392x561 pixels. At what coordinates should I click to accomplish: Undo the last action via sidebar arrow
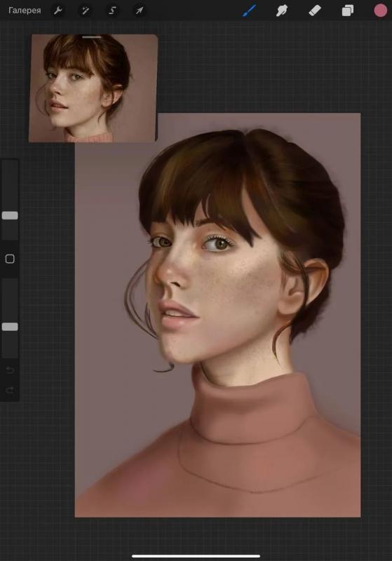pos(10,370)
